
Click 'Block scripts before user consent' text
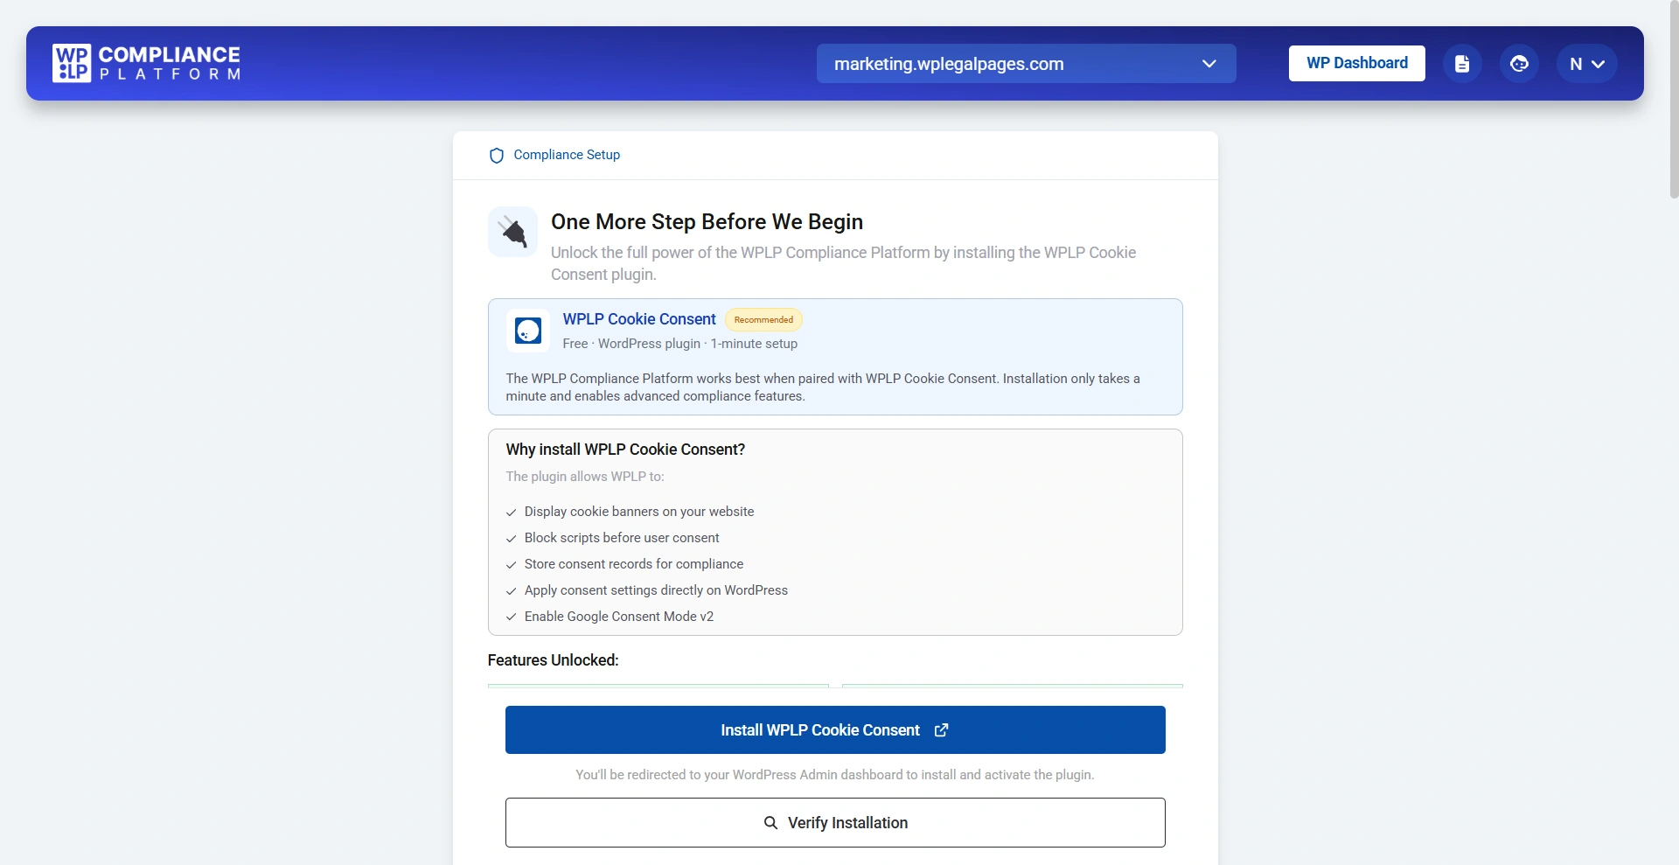coord(622,538)
